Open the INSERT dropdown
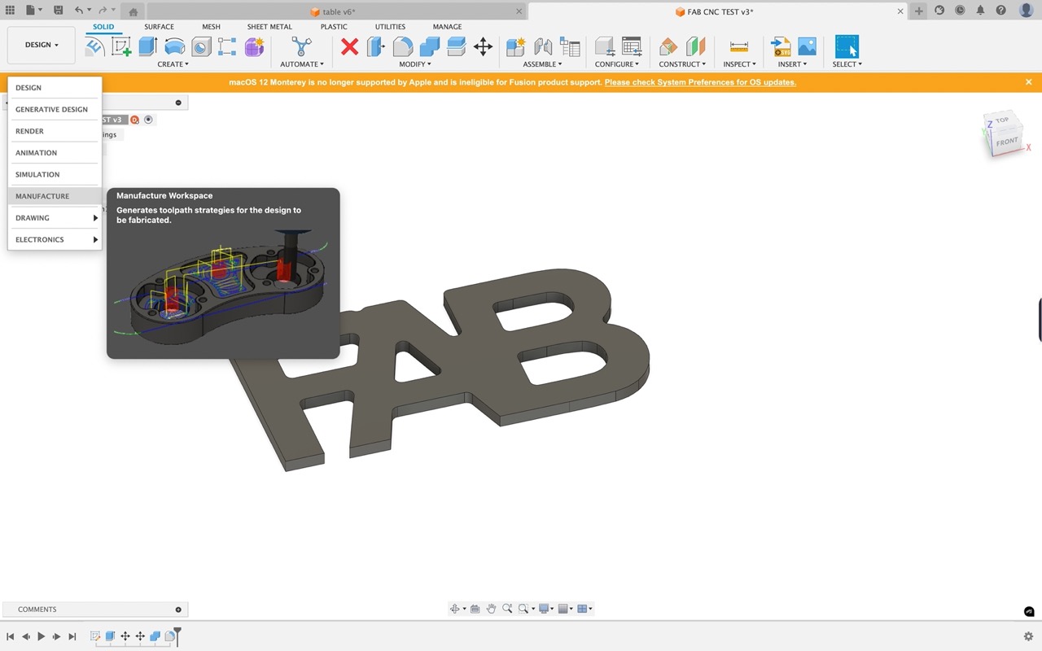Screen dimensions: 1042x651 pos(792,64)
